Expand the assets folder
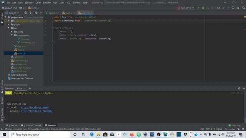 (12, 31)
